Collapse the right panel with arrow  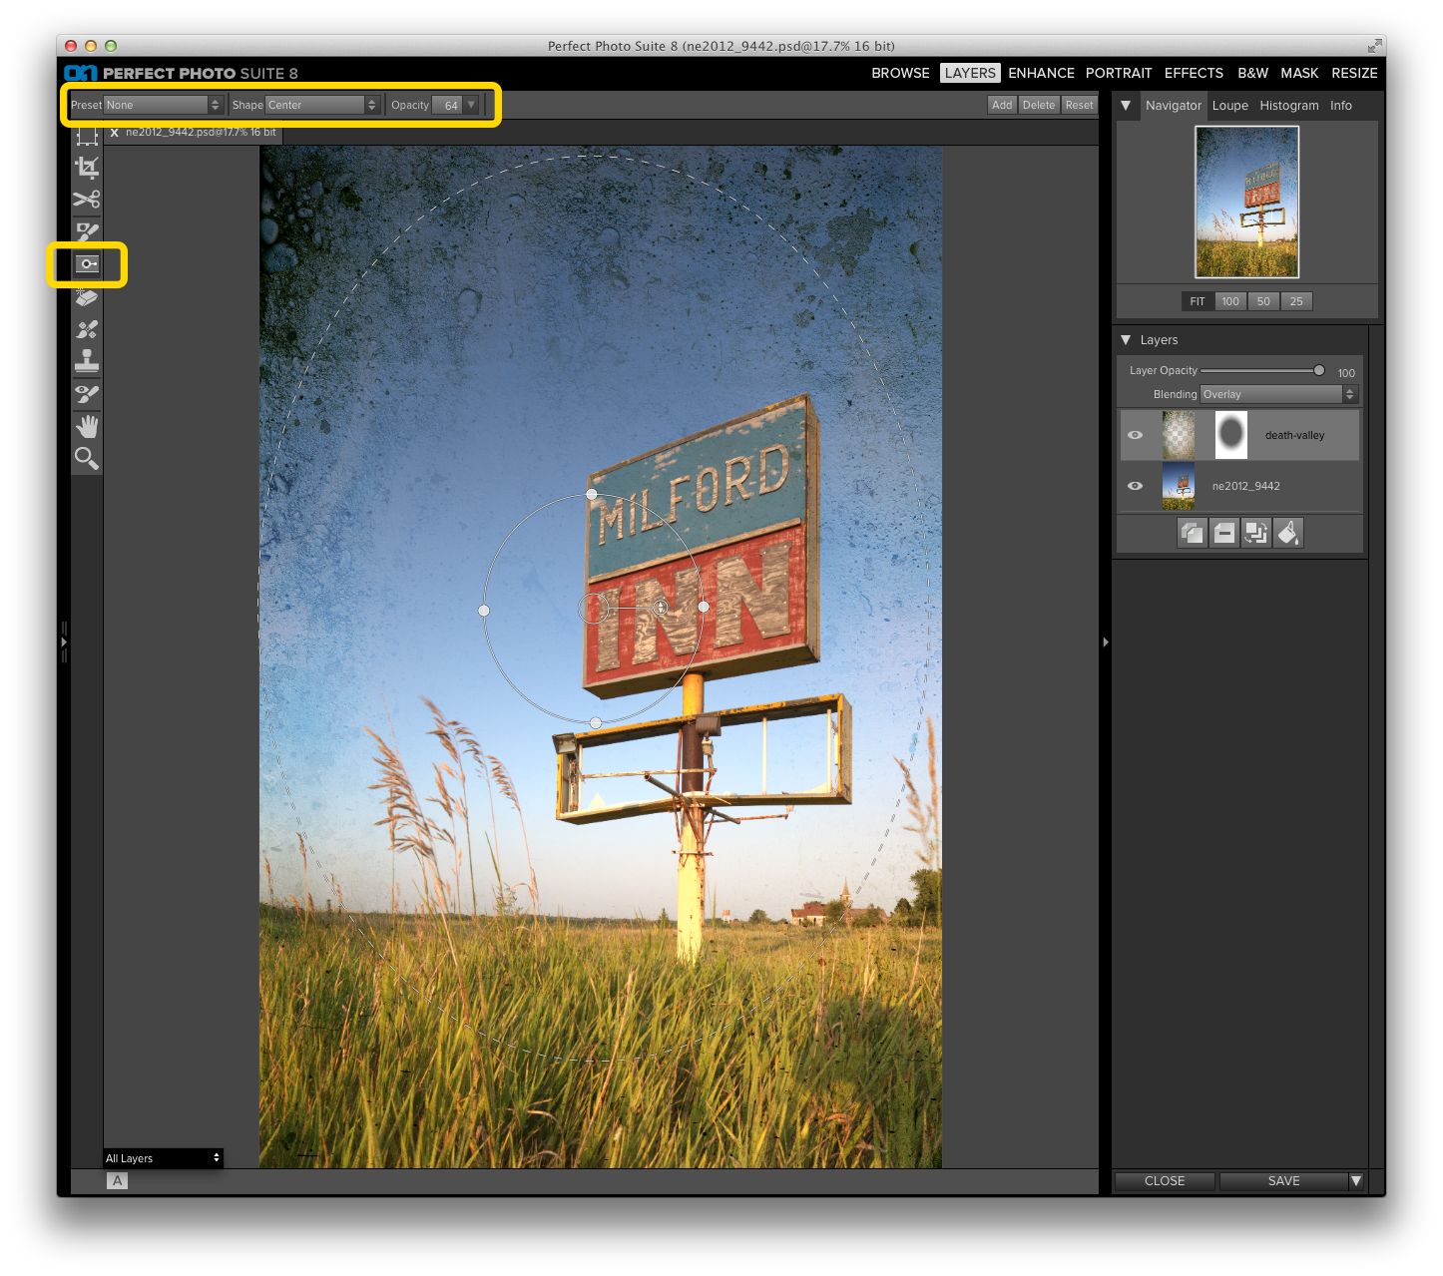(x=1106, y=642)
